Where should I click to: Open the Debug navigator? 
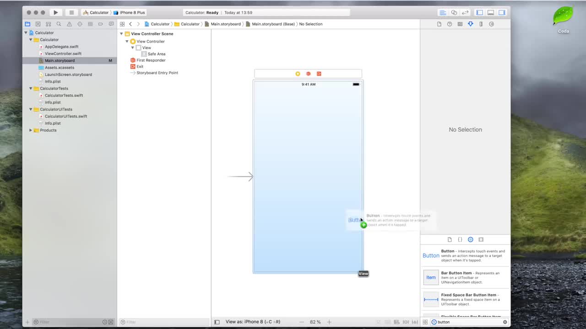pos(90,24)
